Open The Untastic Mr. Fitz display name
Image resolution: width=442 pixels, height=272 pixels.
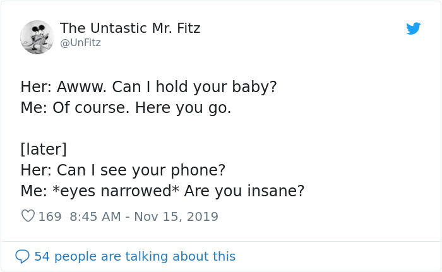click(130, 28)
